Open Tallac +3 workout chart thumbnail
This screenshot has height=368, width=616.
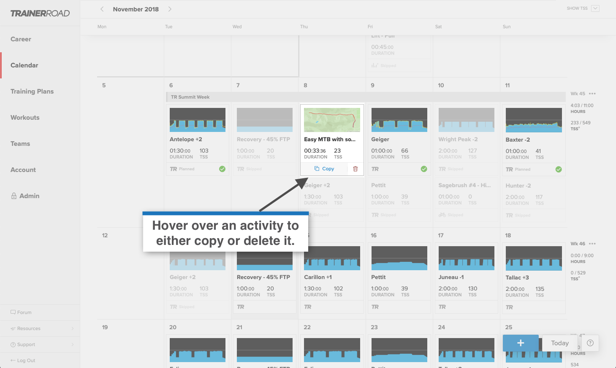[534, 258]
